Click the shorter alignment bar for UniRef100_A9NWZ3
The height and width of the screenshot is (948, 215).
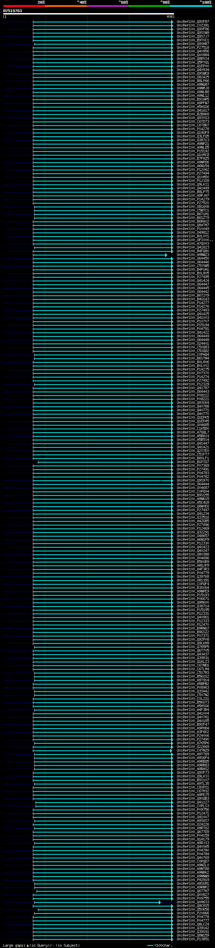coord(100,255)
